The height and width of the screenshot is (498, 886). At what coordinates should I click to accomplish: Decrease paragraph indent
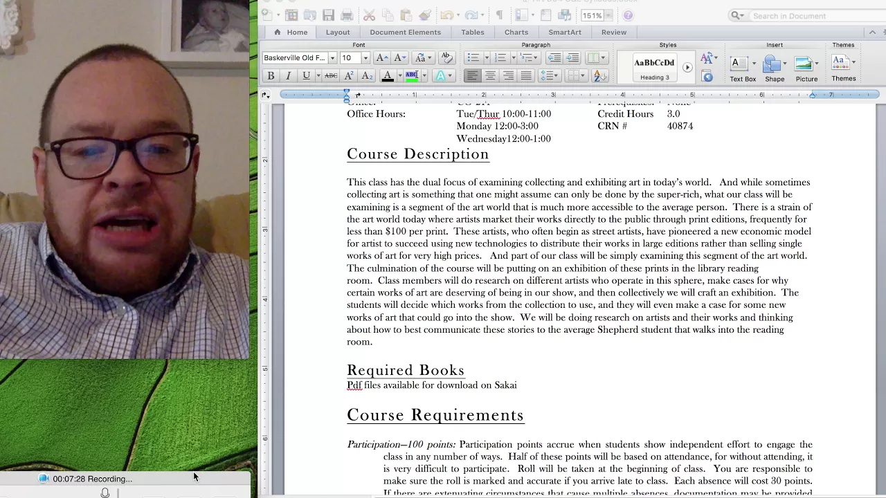[554, 58]
